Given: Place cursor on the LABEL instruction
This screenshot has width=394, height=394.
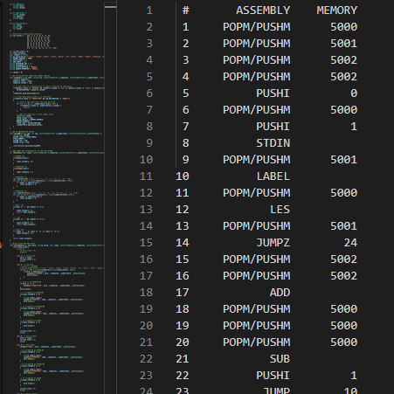Looking at the screenshot, I should pos(273,176).
